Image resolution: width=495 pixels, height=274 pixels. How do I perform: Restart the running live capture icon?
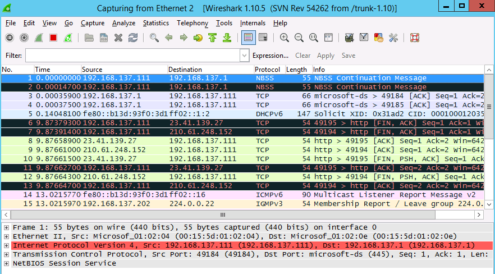[x=67, y=38]
